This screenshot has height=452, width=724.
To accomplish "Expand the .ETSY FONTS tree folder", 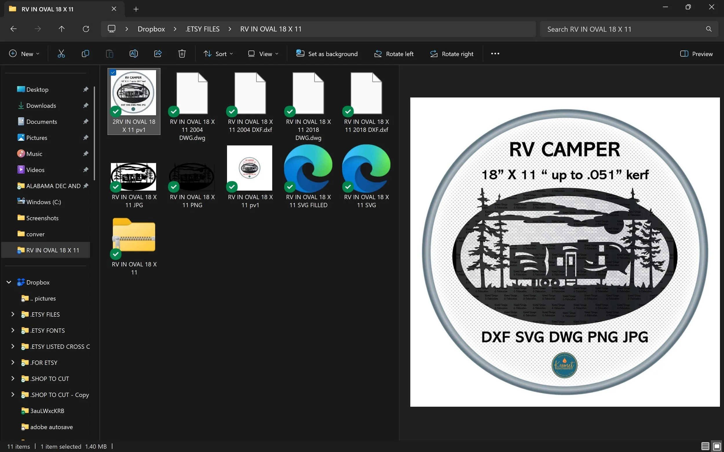I will tap(12, 330).
